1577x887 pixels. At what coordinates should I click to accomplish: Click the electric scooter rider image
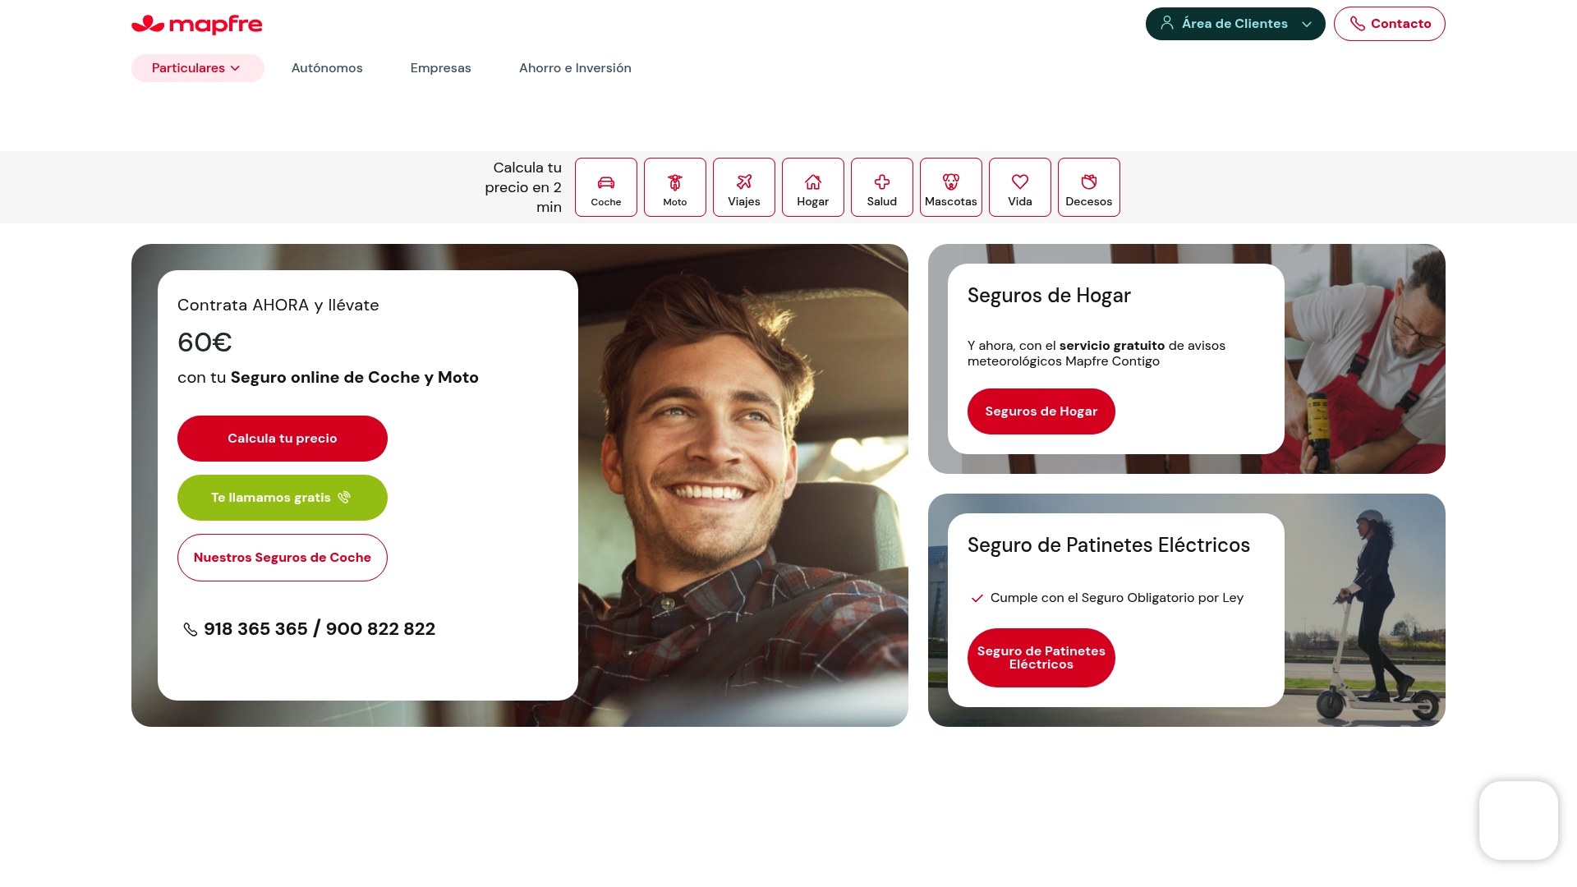tap(1365, 610)
